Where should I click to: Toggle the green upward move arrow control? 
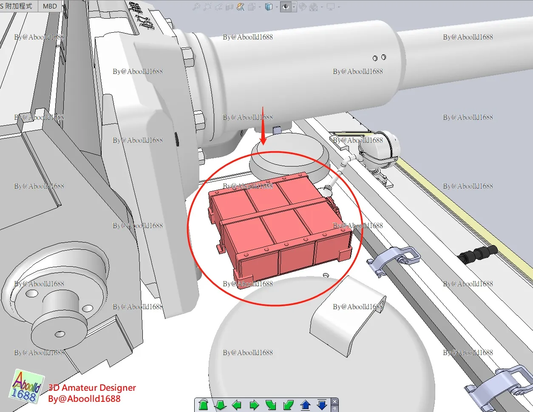pos(204,405)
